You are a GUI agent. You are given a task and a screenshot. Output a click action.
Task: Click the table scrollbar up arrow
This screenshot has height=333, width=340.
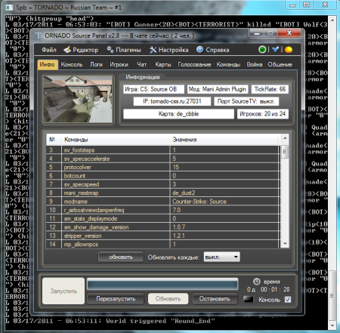tap(285, 138)
